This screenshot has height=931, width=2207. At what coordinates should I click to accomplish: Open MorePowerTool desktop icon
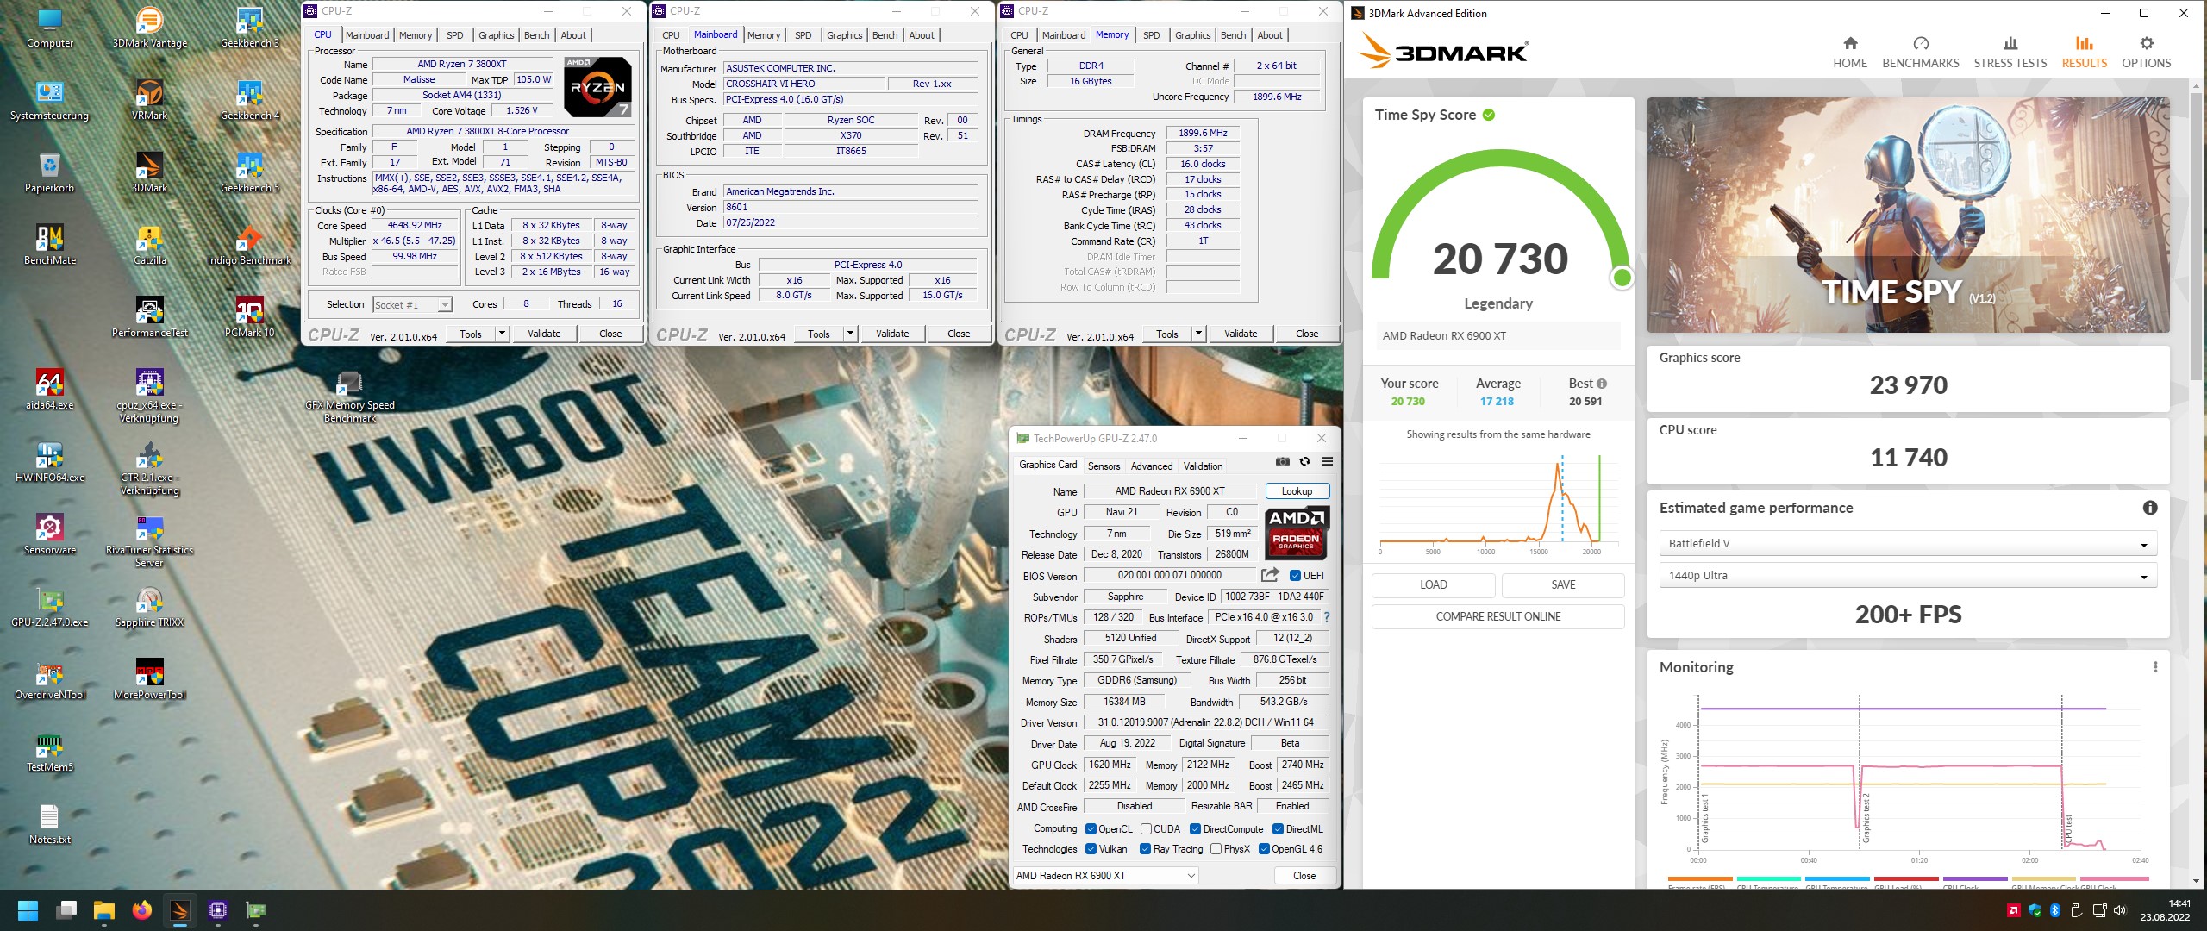point(150,679)
